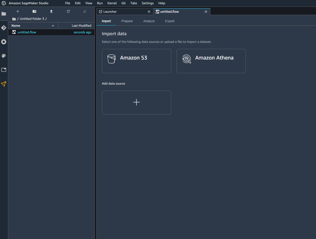Click the new launcher plus icon
Screen dimensions: 316x239
point(18,11)
